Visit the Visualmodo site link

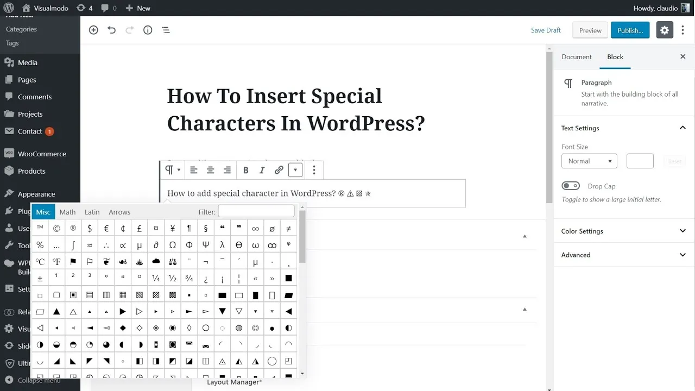click(x=45, y=8)
